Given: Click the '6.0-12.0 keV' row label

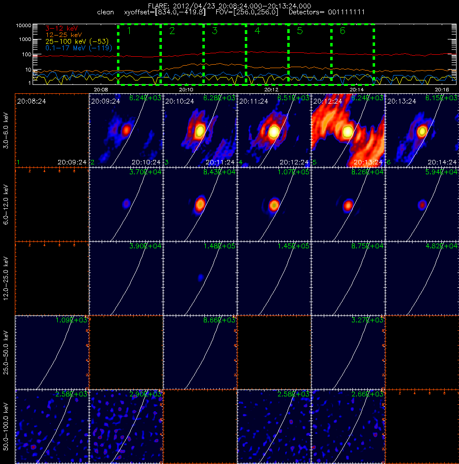Looking at the screenshot, I should 6,205.
